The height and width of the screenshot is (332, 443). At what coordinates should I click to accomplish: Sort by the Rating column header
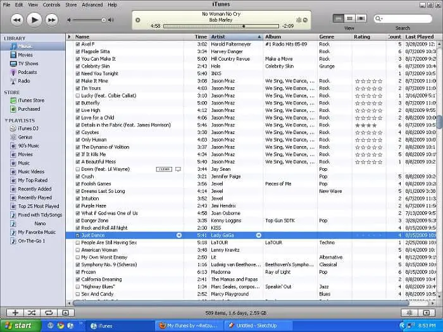pos(369,37)
